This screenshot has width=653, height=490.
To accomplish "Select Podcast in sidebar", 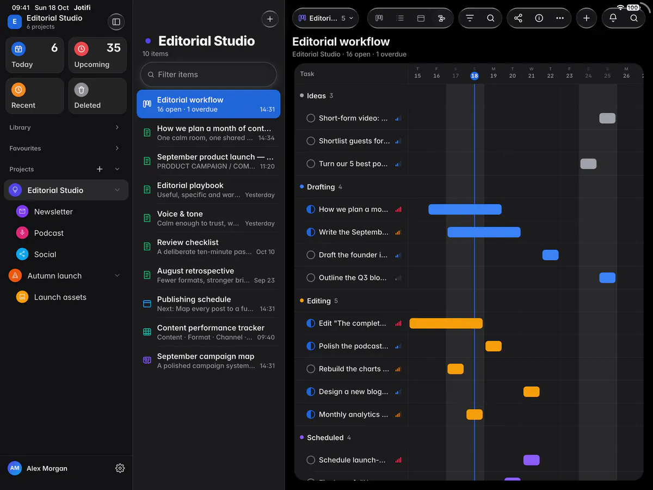I will [x=66, y=233].
